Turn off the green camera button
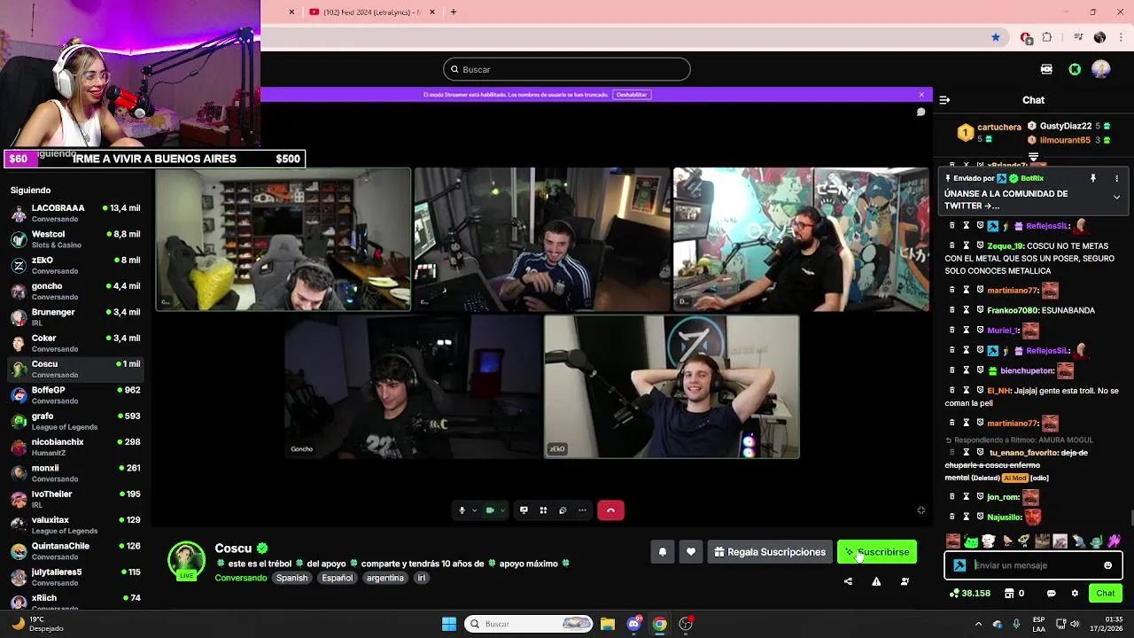The image size is (1134, 638). pyautogui.click(x=490, y=510)
